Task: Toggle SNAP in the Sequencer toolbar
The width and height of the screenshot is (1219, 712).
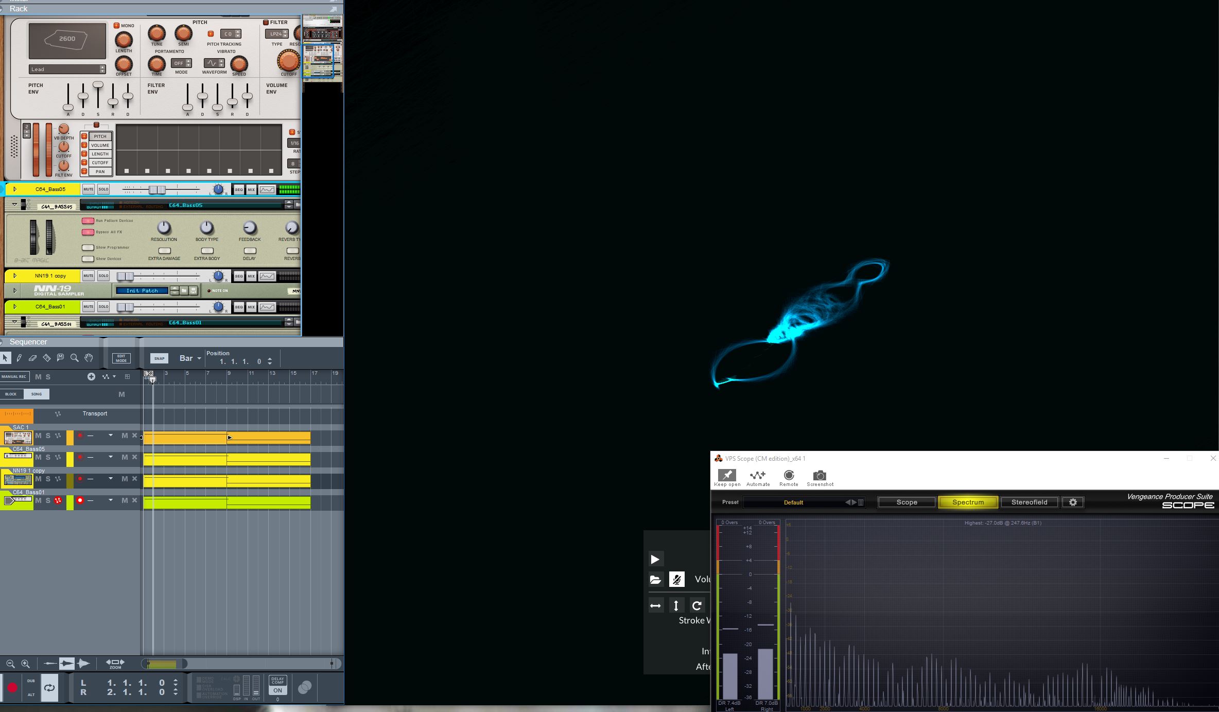Action: coord(159,358)
